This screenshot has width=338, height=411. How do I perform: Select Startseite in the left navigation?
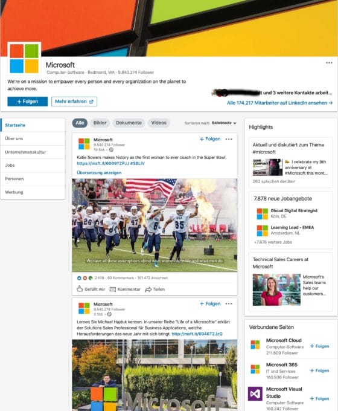(33, 125)
